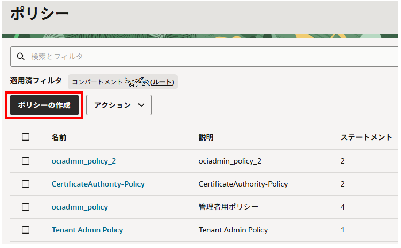This screenshot has width=401, height=248.
Task: Click statement count 1 for Tenant Admin Policy
Action: [343, 230]
